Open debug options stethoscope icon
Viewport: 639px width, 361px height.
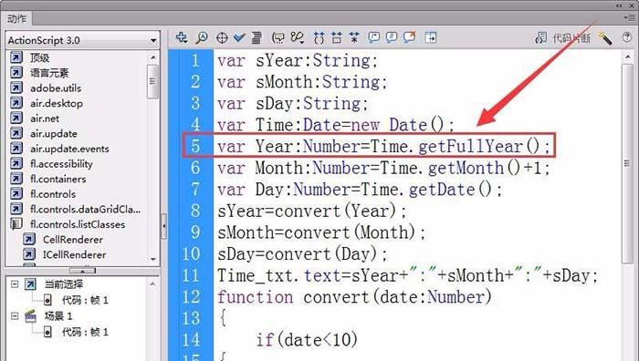[x=297, y=38]
